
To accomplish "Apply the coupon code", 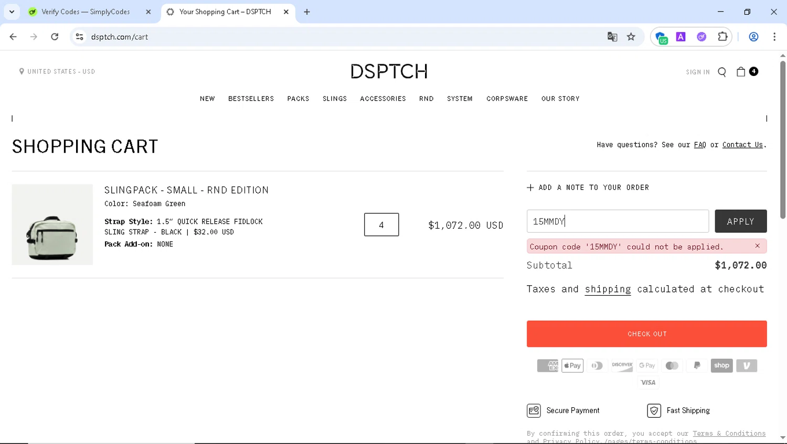I will pyautogui.click(x=741, y=221).
